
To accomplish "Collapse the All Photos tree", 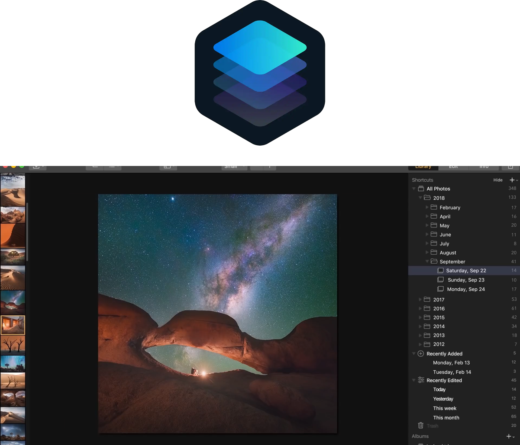I will pos(414,188).
